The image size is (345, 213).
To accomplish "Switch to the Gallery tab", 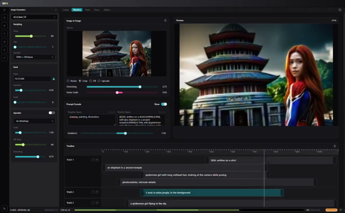I will click(x=107, y=10).
